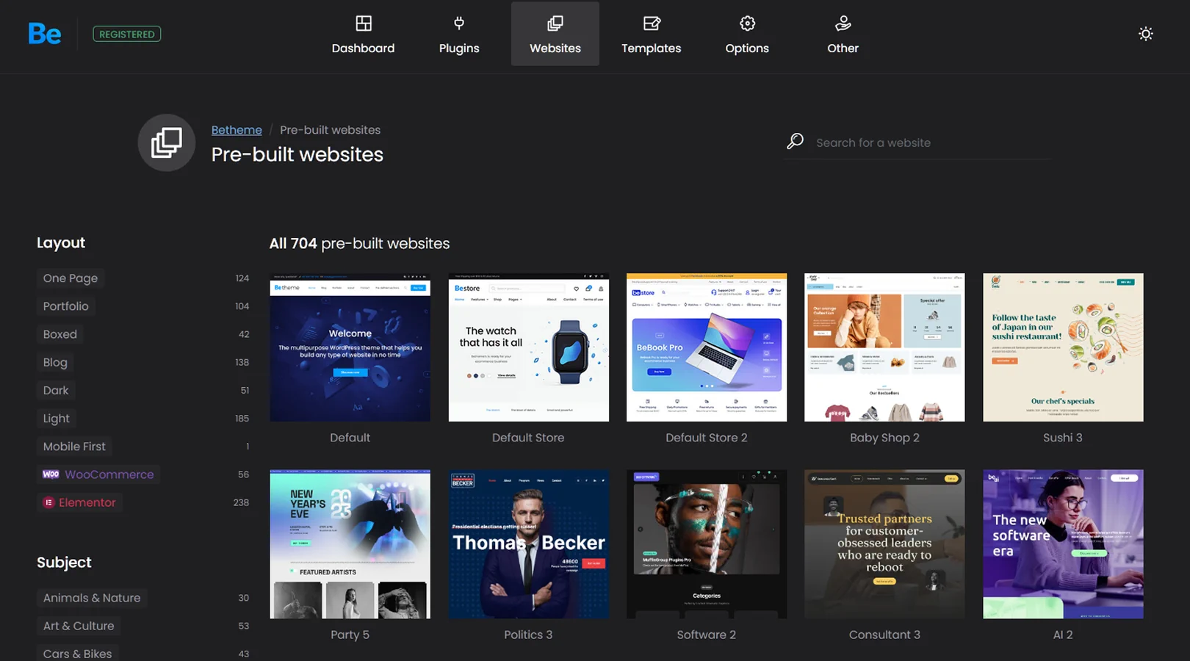Open the Plugins navigation tab

coord(459,35)
